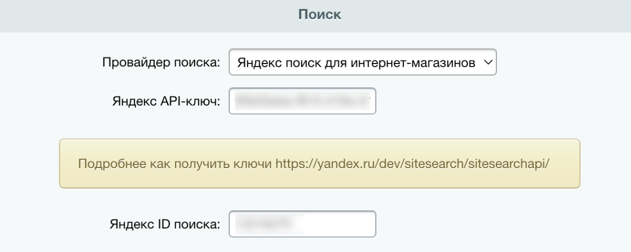Place cursor in the blurred API key value
Screen dimensions: 631x252
(x=303, y=100)
